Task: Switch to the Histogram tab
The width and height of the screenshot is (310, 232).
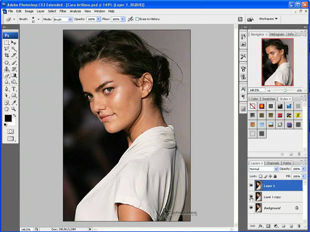Action: coord(277,34)
